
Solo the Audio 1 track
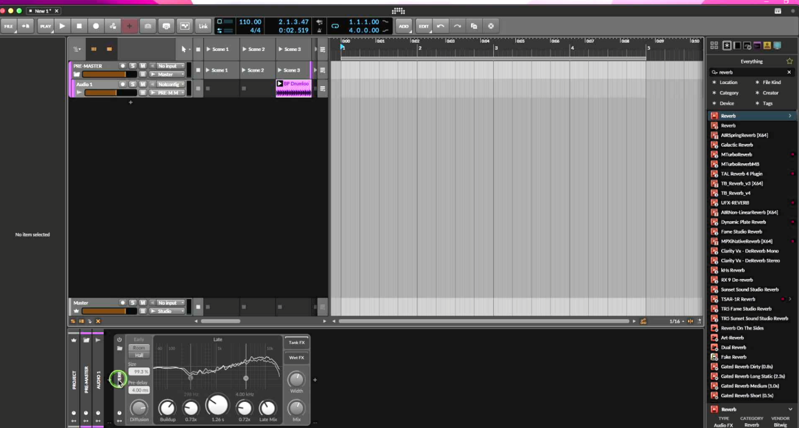pos(132,84)
